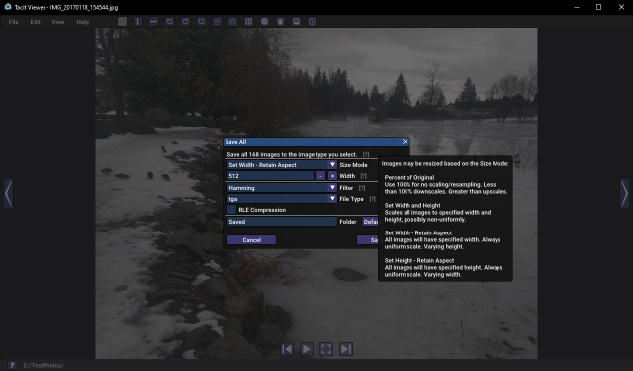This screenshot has width=633, height=371.
Task: Flip the image vertically from the toolbar
Action: [x=138, y=22]
